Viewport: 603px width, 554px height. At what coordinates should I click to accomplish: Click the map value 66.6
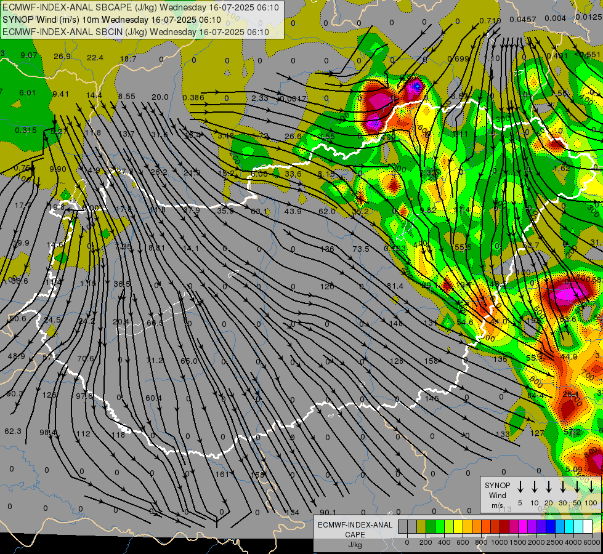tap(155, 323)
